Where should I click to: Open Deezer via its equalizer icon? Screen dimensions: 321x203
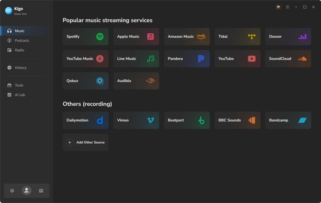click(302, 37)
